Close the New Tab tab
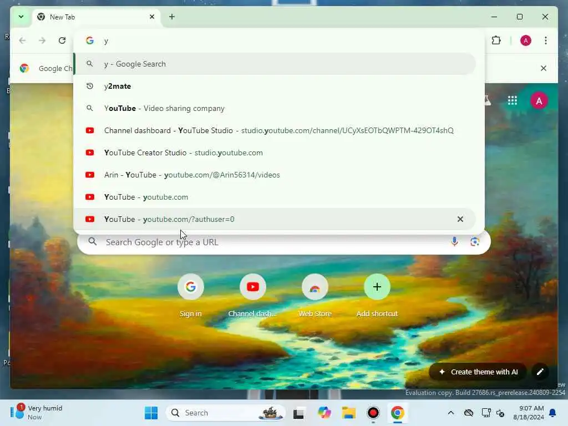The width and height of the screenshot is (568, 426). click(x=152, y=17)
